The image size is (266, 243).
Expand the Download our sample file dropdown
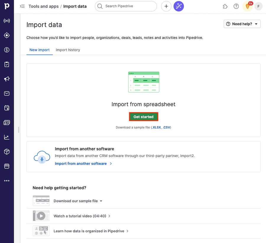(78, 201)
